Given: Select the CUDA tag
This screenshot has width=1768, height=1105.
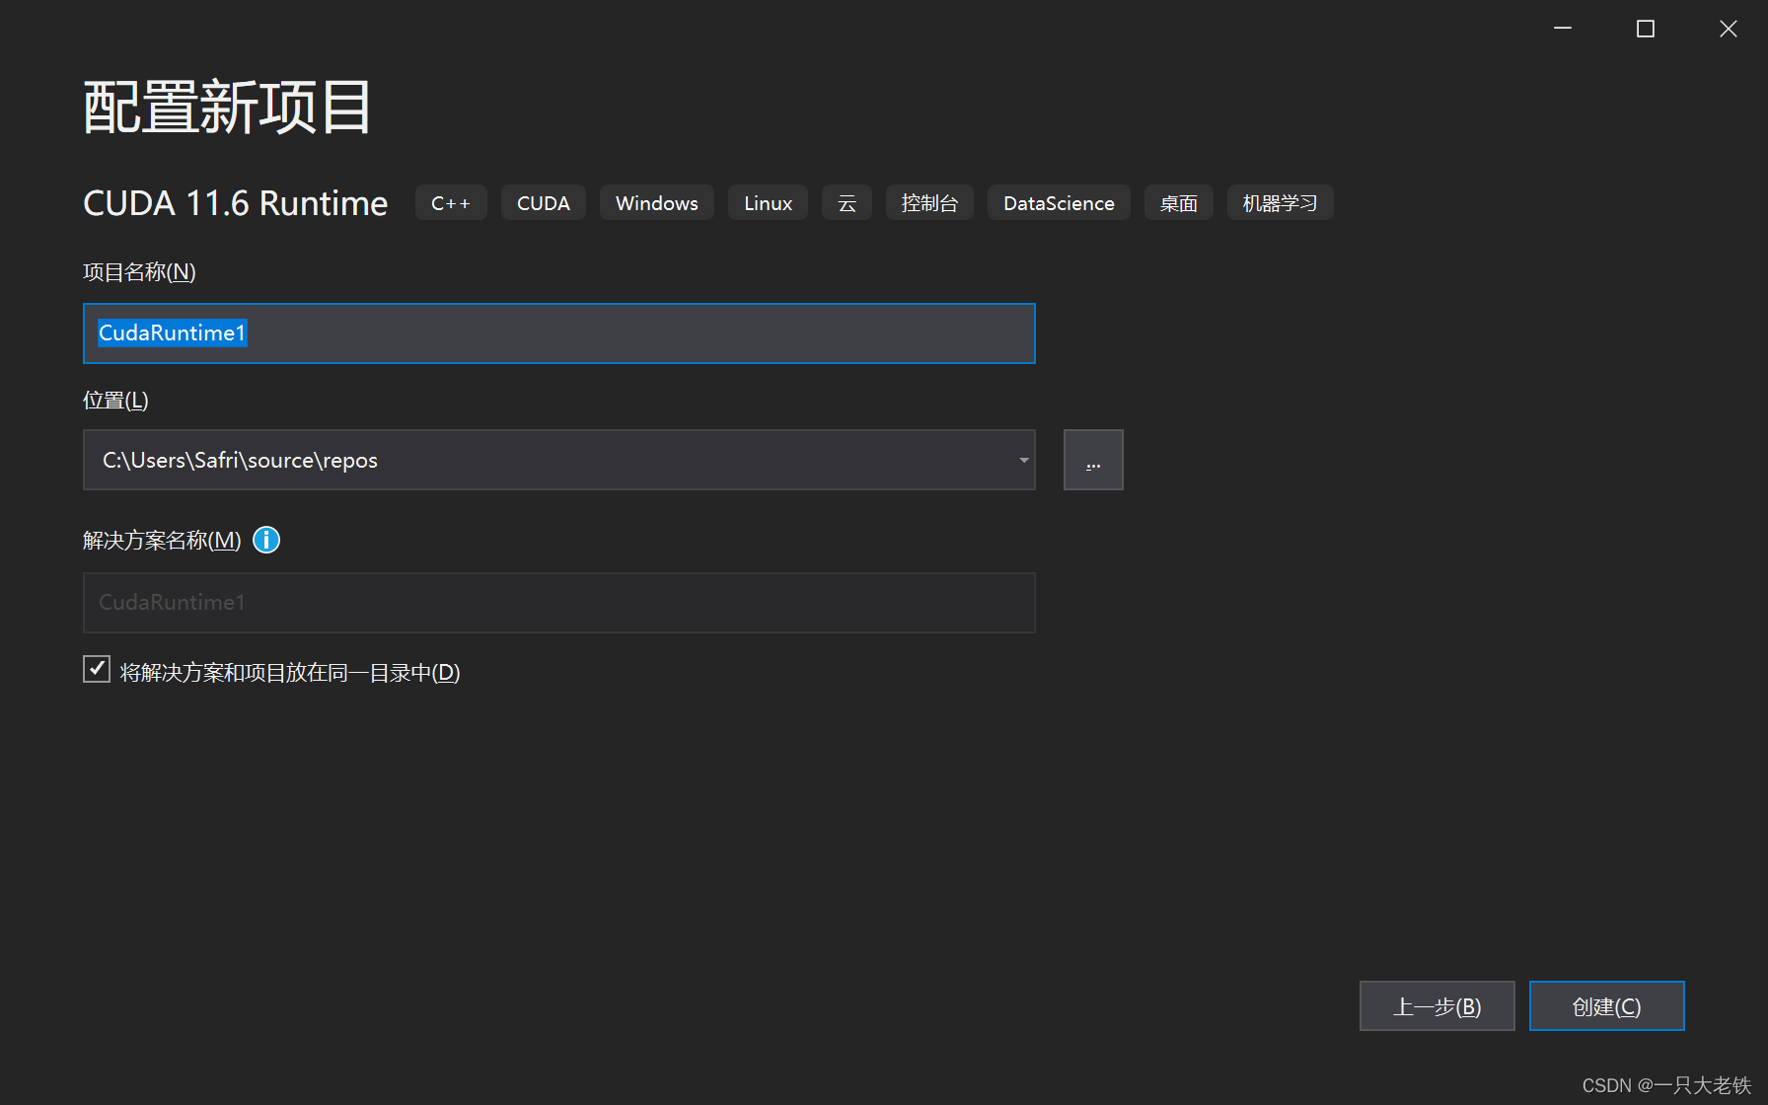Looking at the screenshot, I should tap(544, 203).
